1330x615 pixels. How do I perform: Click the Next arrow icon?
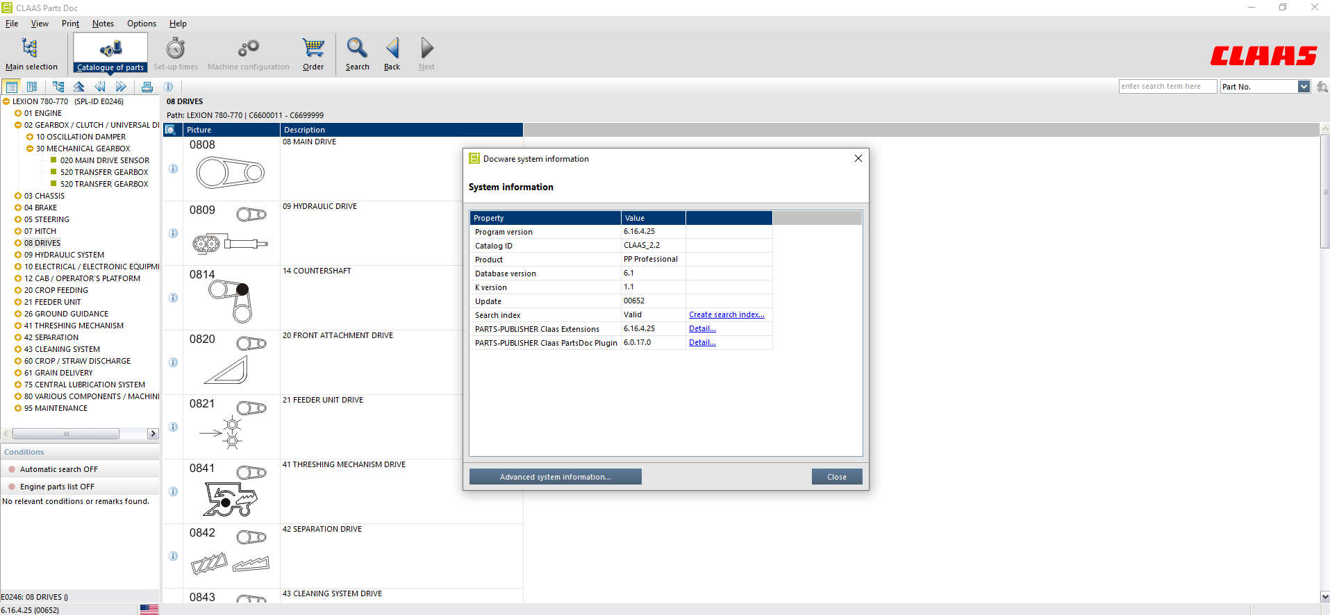tap(426, 49)
